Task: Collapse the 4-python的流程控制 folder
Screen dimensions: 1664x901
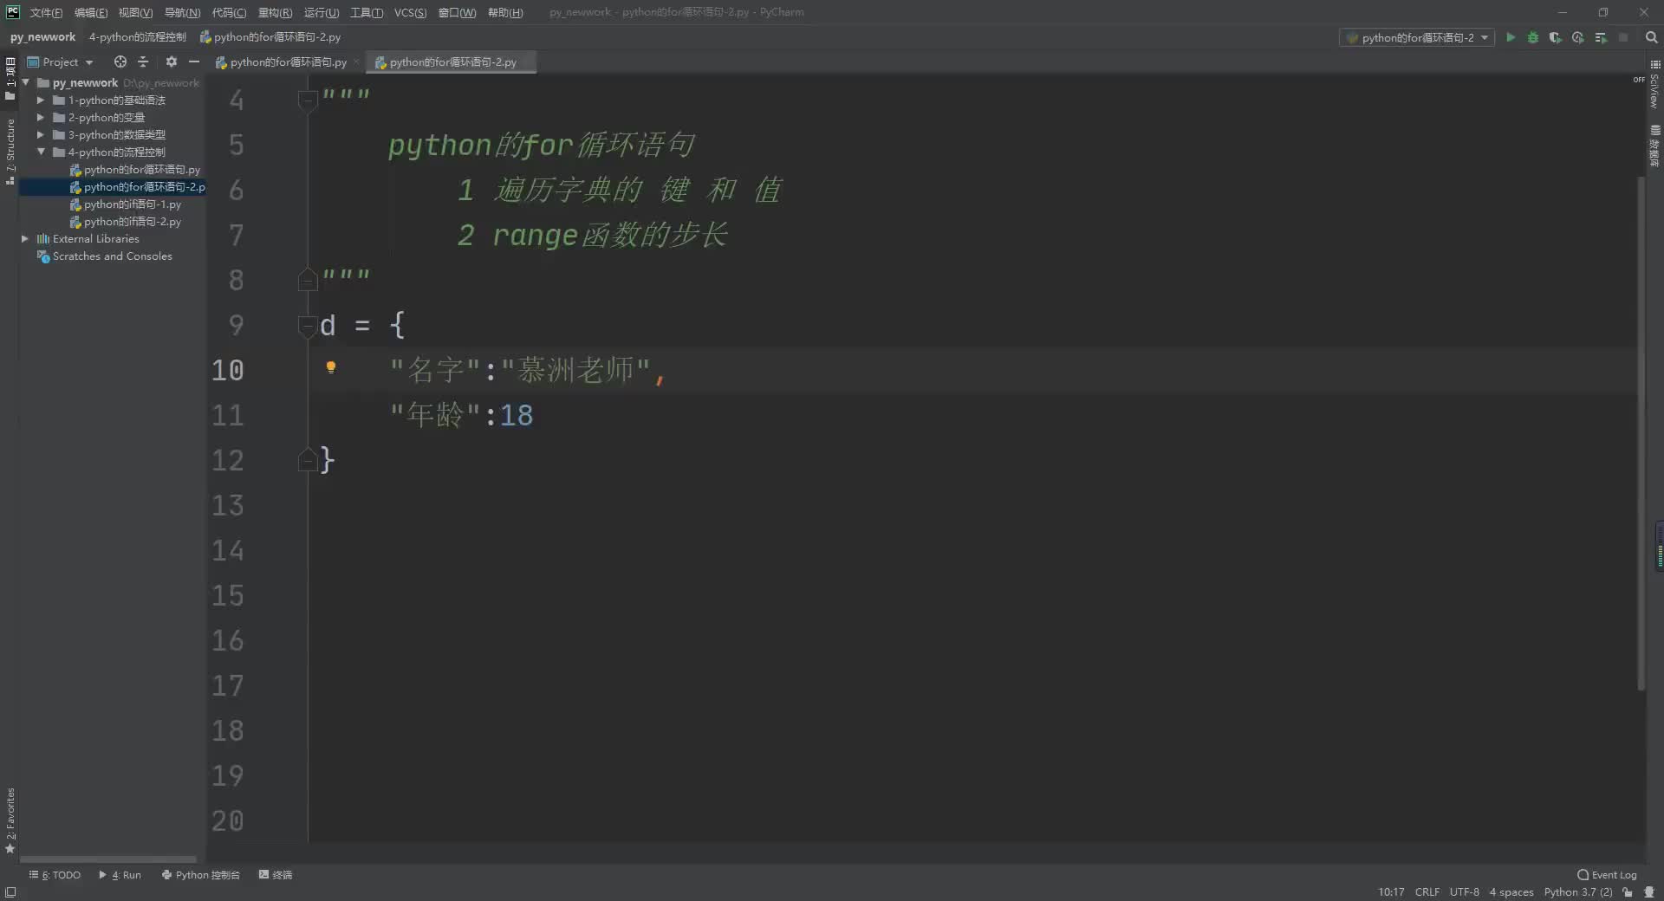Action: (41, 152)
